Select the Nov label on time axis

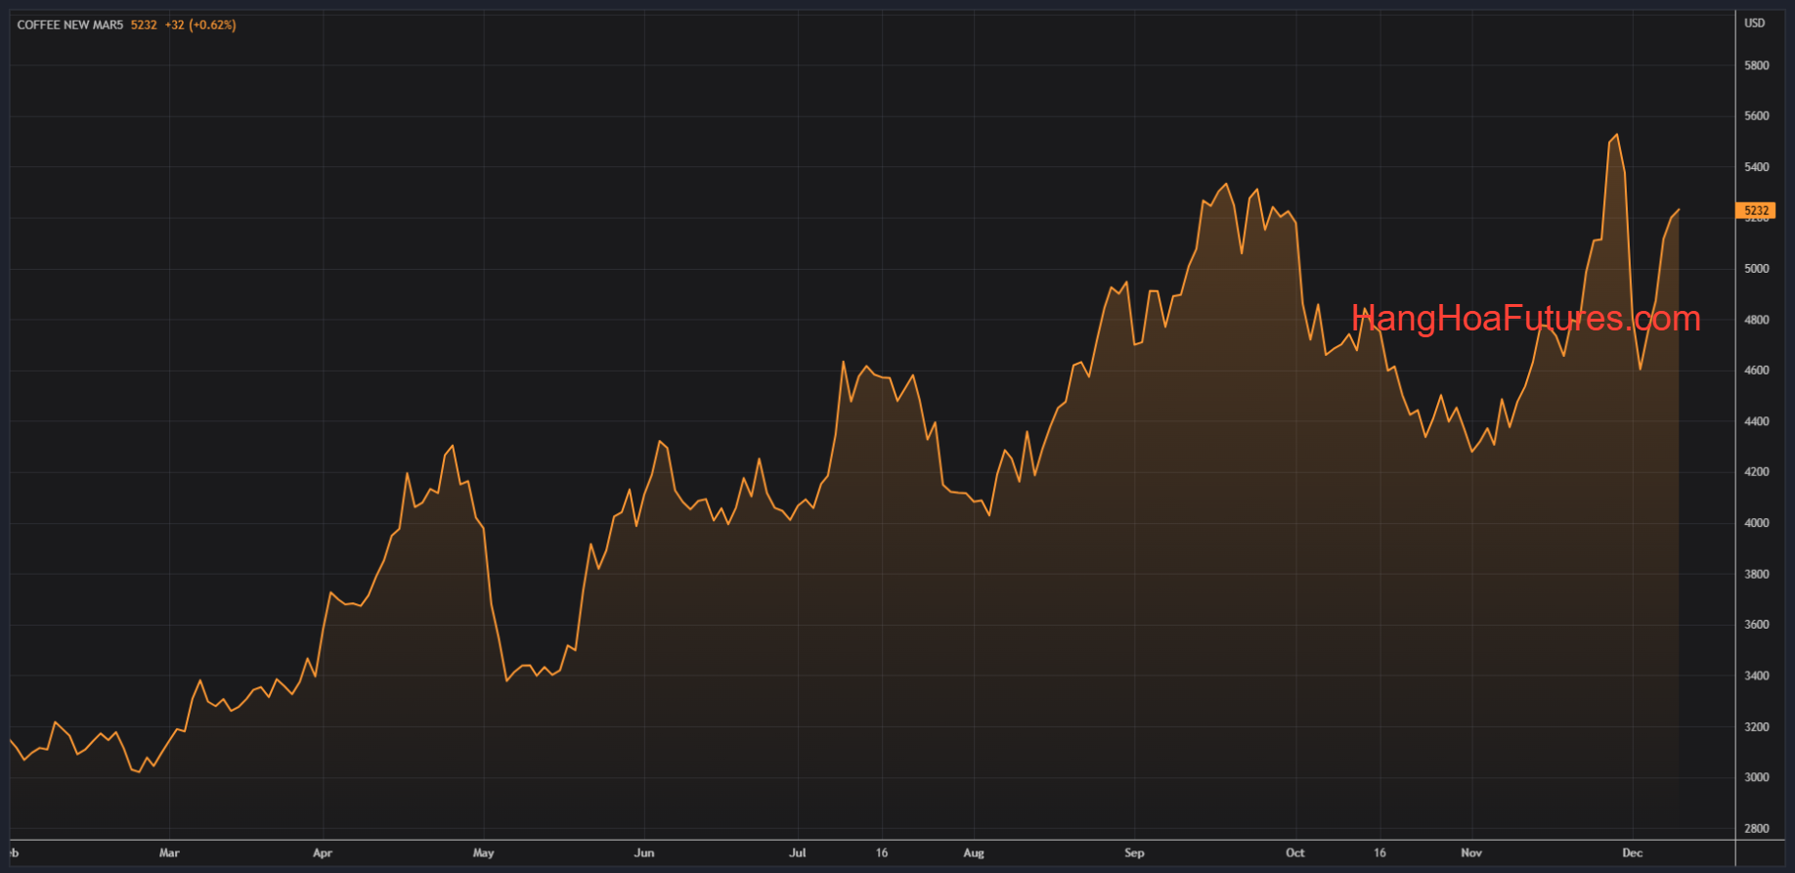tap(1471, 852)
